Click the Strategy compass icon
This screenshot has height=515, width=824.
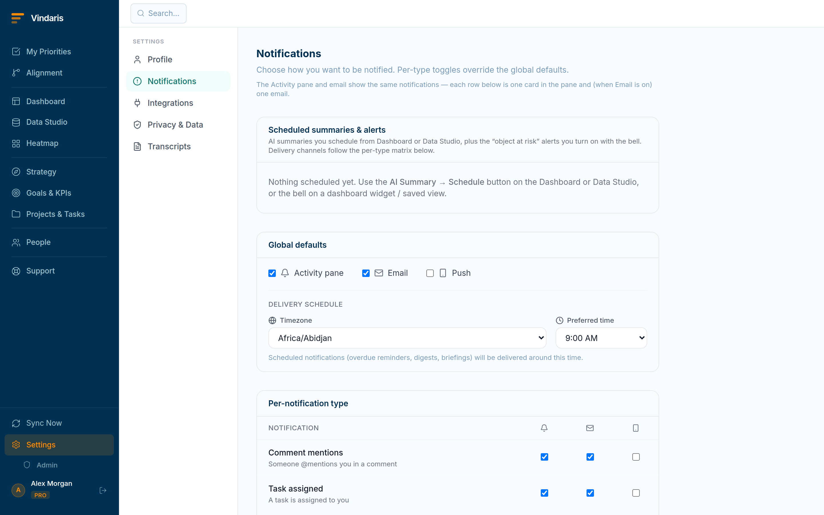pos(16,172)
